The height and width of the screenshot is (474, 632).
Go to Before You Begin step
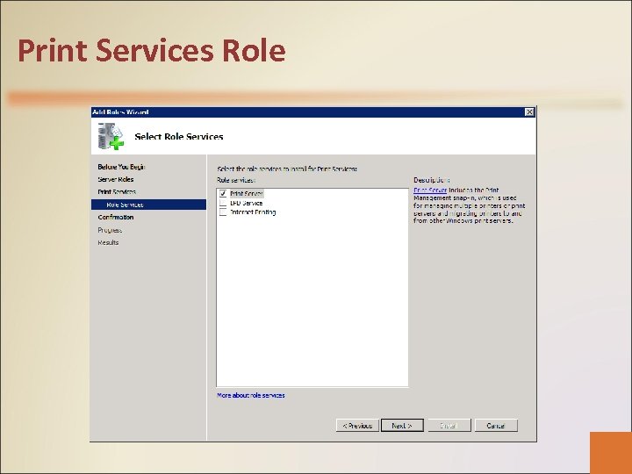tap(121, 167)
